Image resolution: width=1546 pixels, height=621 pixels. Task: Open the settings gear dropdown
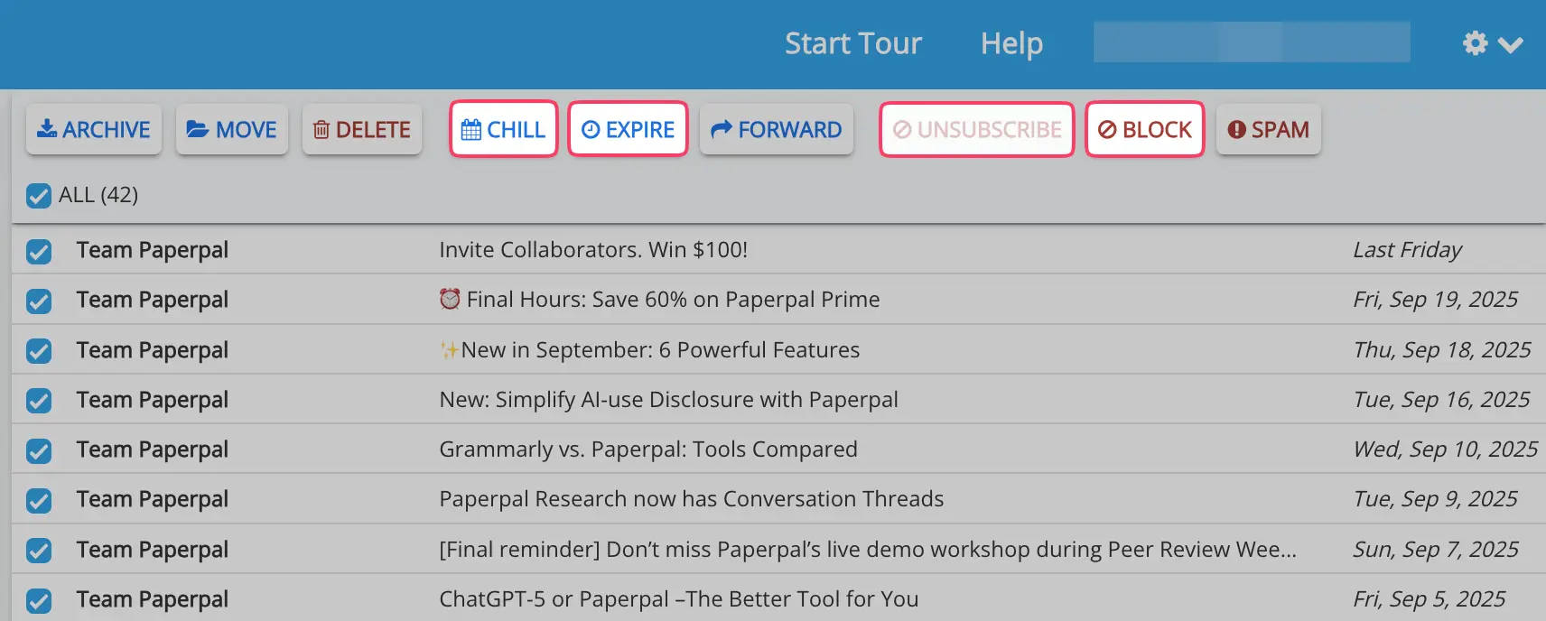click(x=1475, y=43)
